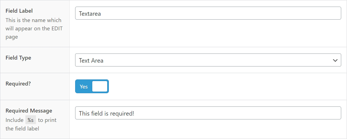Click into the Required Message input

(208, 113)
